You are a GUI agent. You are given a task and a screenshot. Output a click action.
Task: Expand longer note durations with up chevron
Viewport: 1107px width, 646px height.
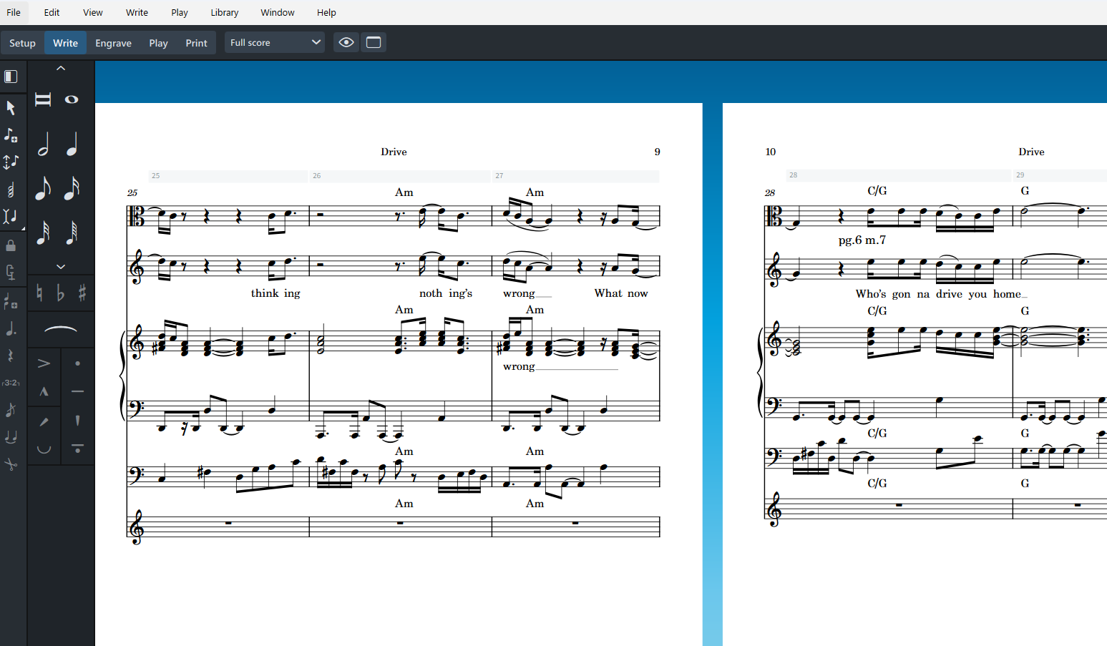[x=61, y=68]
